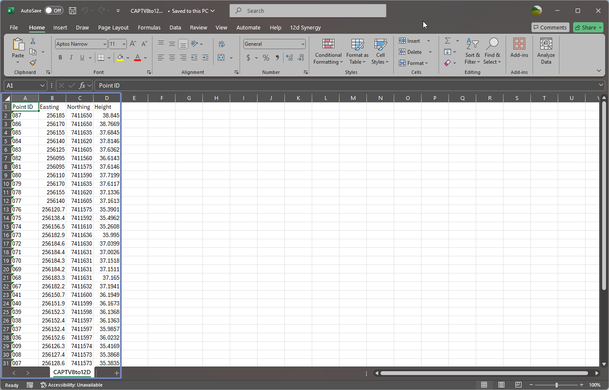Open Sort & Filter tool
Screen dimensions: 609x390
coord(472,51)
